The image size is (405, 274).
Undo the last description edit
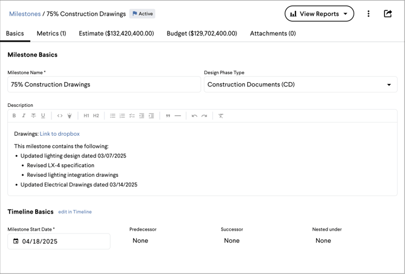coord(194,116)
